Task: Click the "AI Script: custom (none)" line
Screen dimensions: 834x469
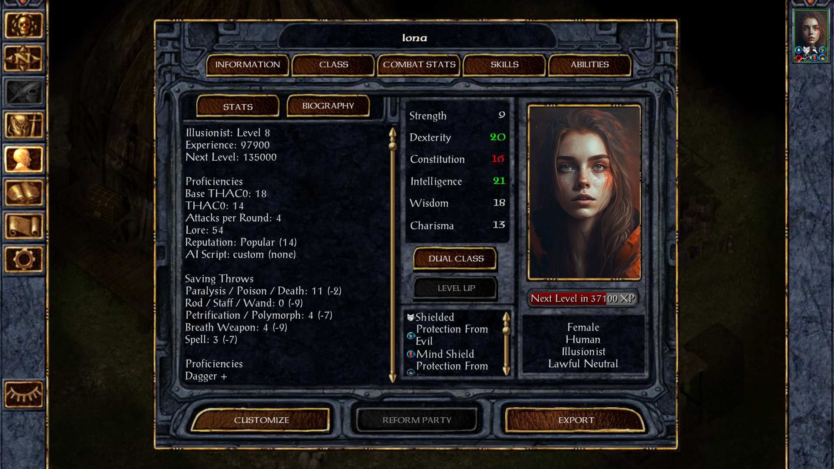Action: coord(241,254)
